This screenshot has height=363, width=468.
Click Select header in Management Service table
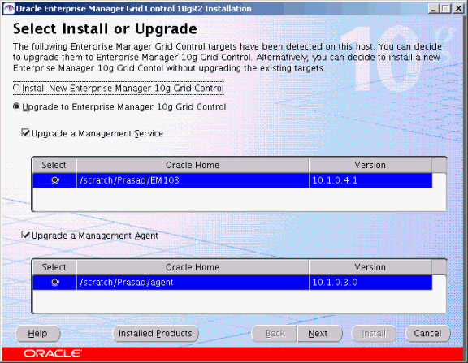pyautogui.click(x=54, y=165)
